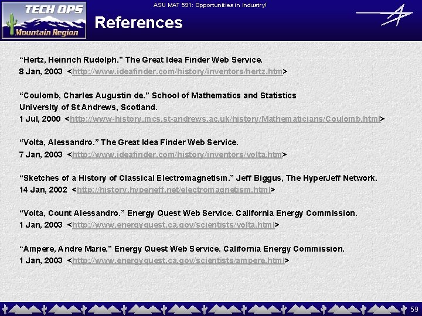Click the "Ampere, Andre Marie." citation line

point(182,249)
